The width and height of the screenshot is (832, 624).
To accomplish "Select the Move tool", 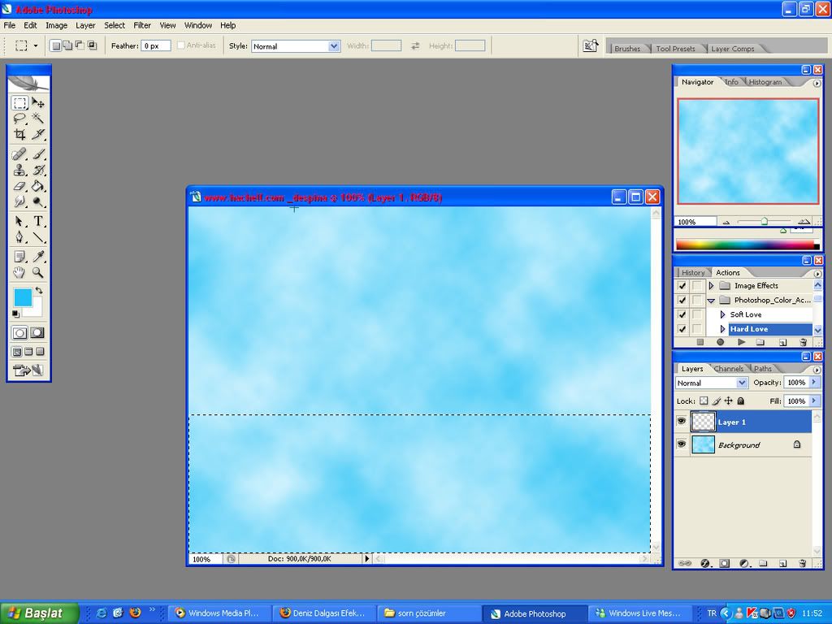I will pyautogui.click(x=38, y=102).
